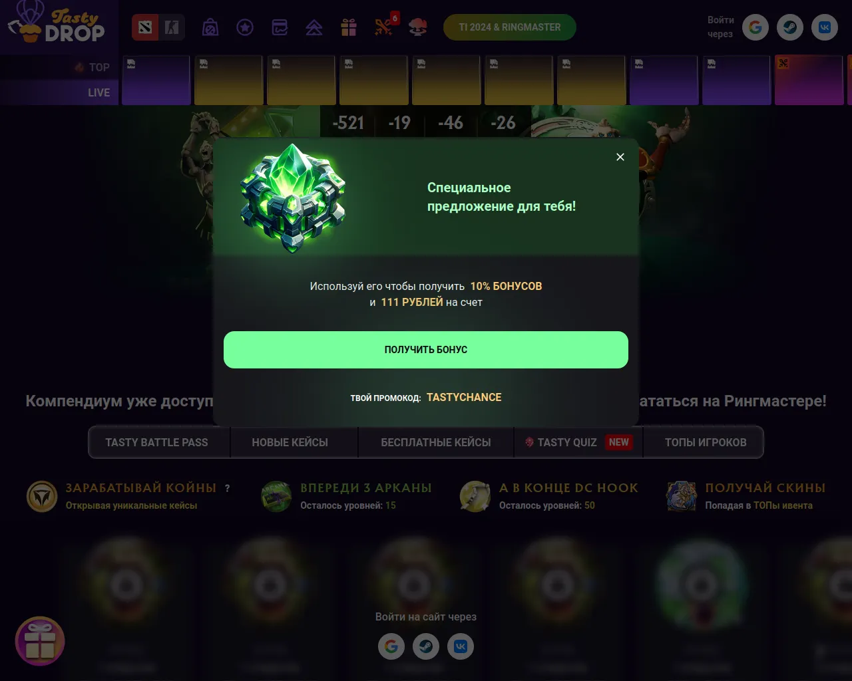This screenshot has height=681, width=852.
Task: Open the gift box icon in header
Action: tap(349, 27)
